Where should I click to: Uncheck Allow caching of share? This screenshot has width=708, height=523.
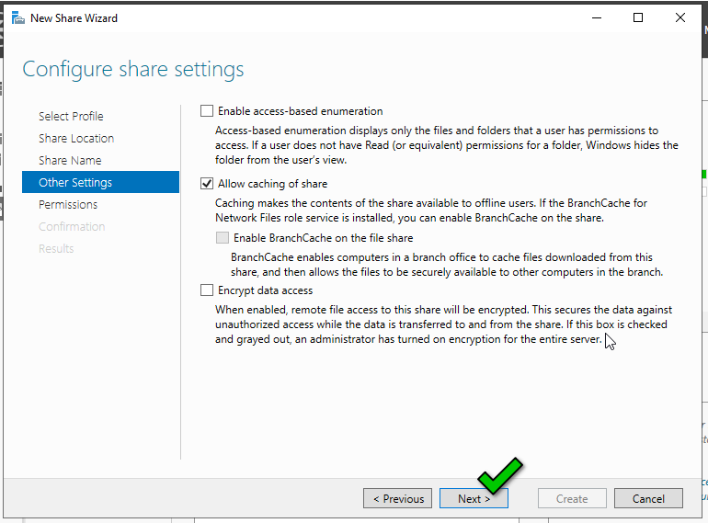tap(207, 184)
